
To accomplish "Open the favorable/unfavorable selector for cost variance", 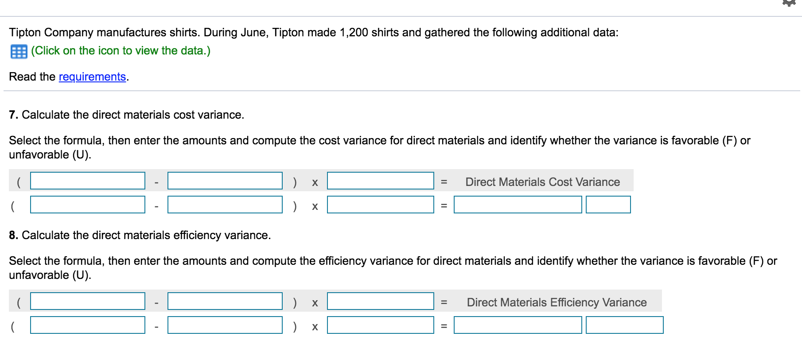I will pyautogui.click(x=608, y=205).
